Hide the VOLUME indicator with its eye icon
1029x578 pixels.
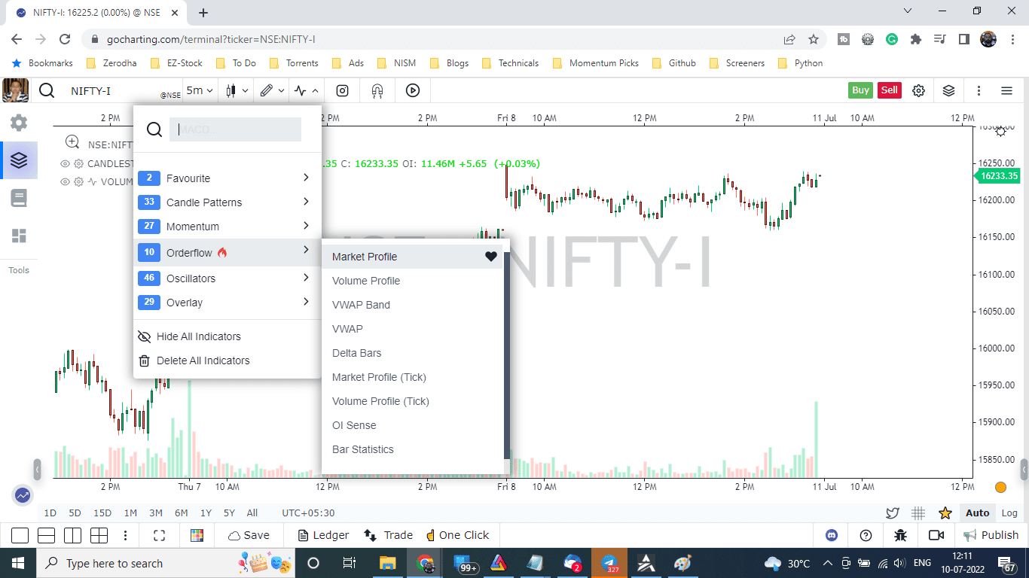65,181
